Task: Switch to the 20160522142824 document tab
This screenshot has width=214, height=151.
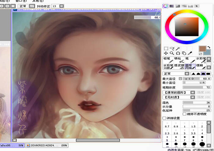Action: (47, 145)
